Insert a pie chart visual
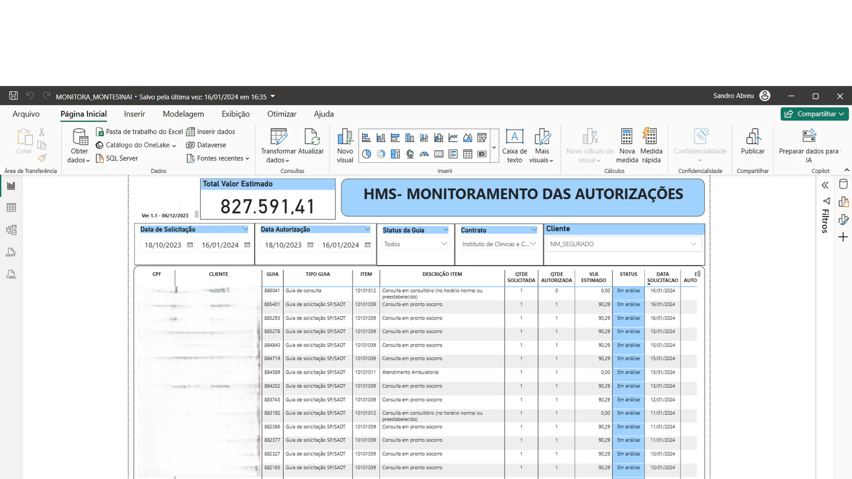Viewport: 852px width, 479px height. point(366,154)
